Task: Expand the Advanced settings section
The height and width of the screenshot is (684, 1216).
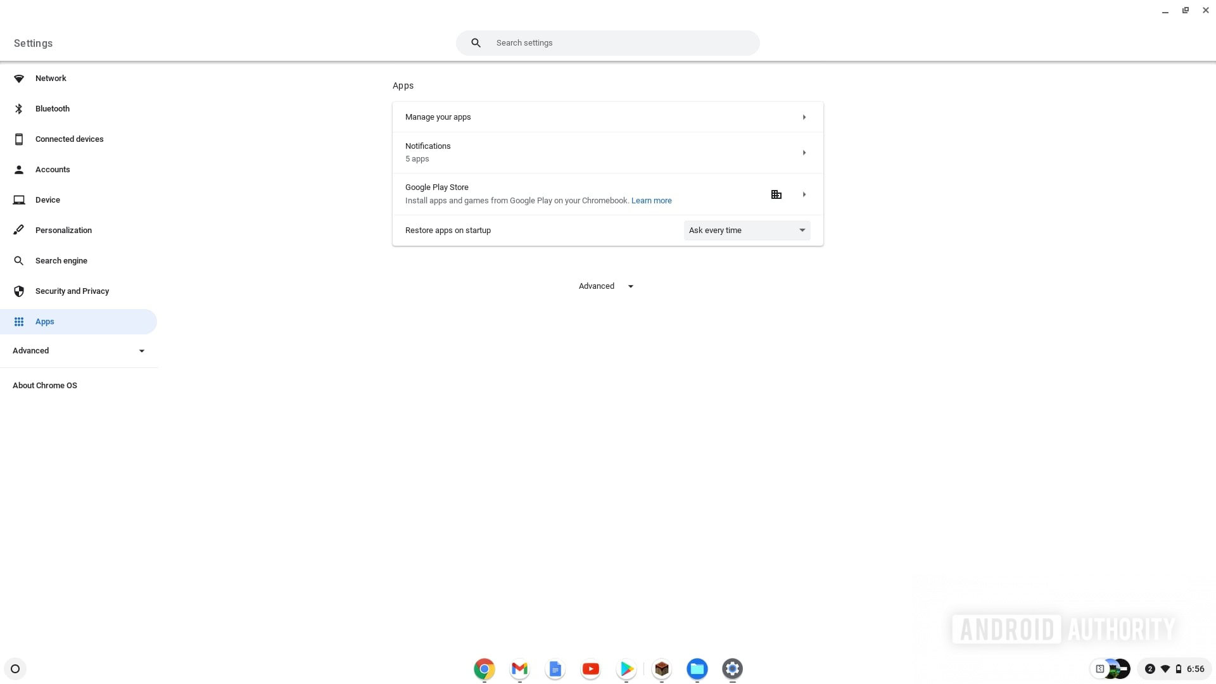Action: tap(79, 350)
